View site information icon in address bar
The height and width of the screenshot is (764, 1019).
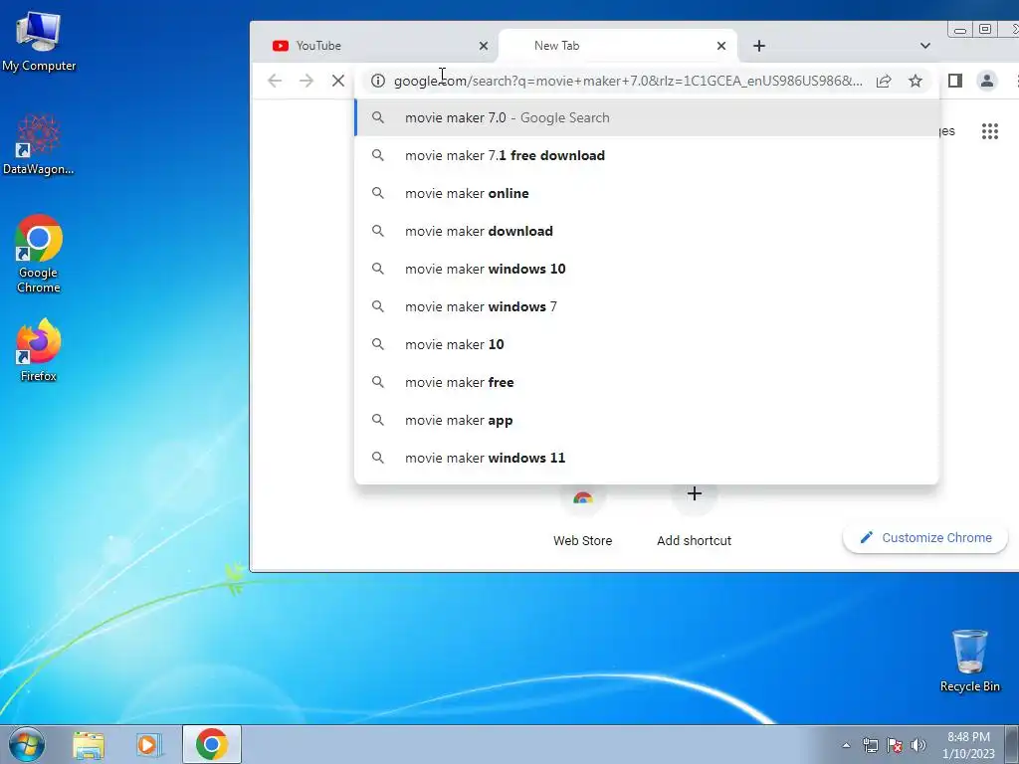378,81
